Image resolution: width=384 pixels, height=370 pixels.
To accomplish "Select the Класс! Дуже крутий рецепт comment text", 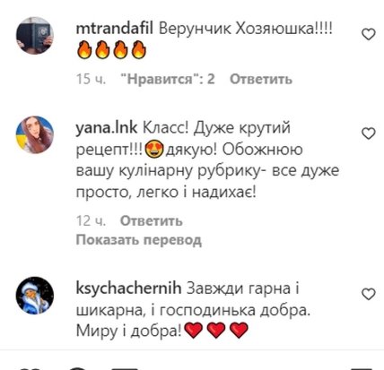I will click(207, 160).
